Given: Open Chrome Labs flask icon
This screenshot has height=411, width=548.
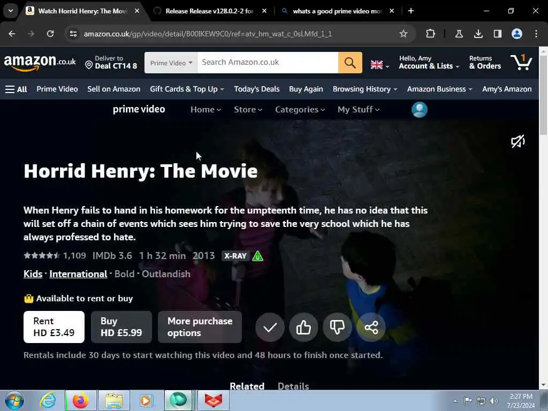Looking at the screenshot, I should click(459, 34).
